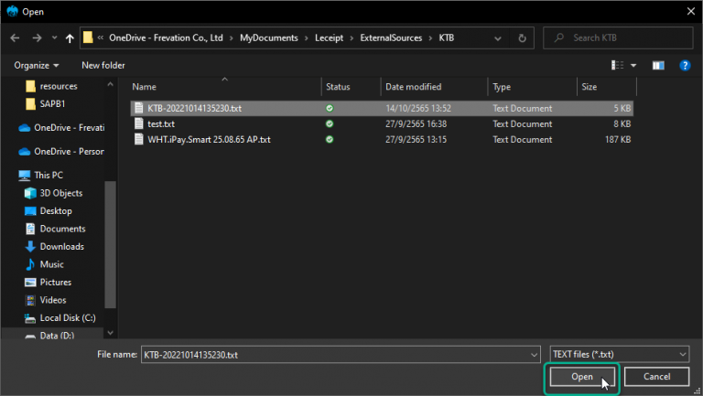
Task: Open the Change your view dropdown
Action: [633, 65]
